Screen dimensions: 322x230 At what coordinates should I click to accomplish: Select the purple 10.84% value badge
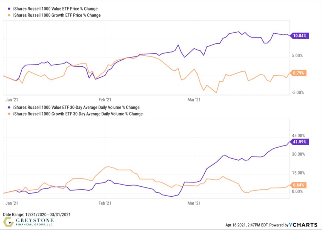point(300,35)
